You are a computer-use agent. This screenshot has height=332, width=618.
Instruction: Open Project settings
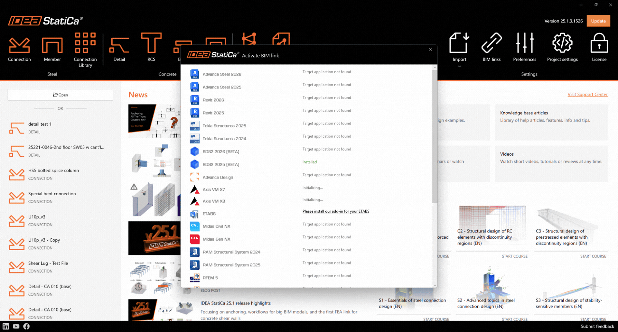coord(562,47)
